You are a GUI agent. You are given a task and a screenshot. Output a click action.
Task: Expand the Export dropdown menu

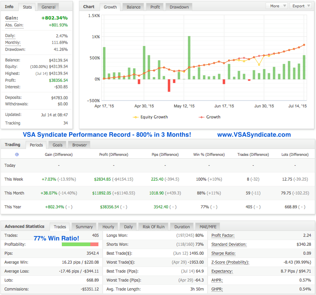301,6
